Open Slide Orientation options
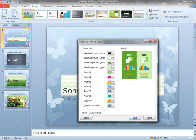The width and height of the screenshot is (196, 140). 14,14
